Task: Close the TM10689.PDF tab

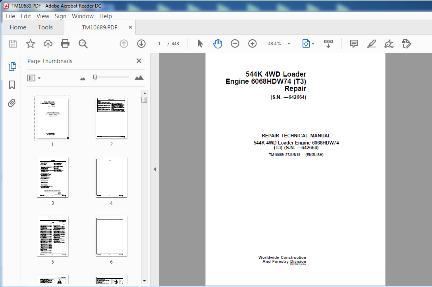Action: point(130,27)
